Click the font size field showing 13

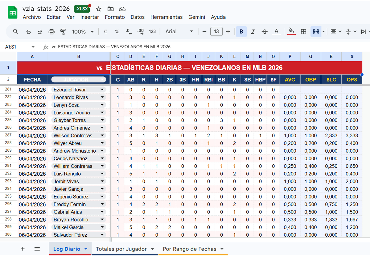(216, 31)
